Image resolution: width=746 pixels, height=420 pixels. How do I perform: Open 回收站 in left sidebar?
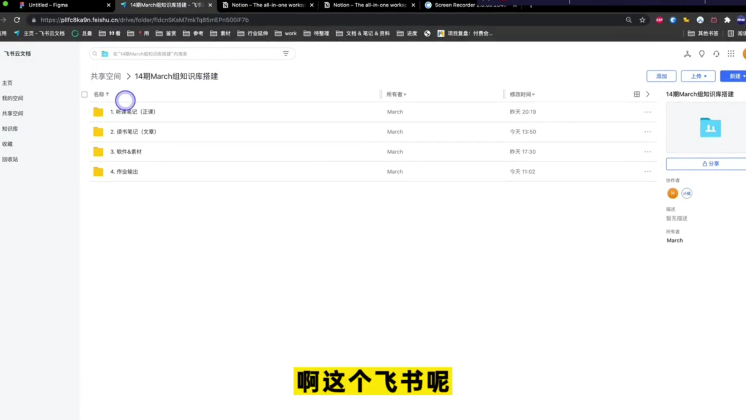[x=10, y=159]
